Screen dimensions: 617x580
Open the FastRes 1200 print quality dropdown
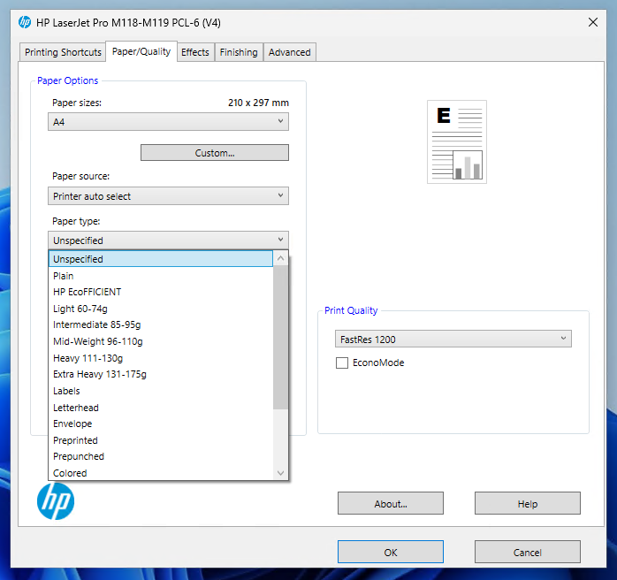(x=453, y=339)
